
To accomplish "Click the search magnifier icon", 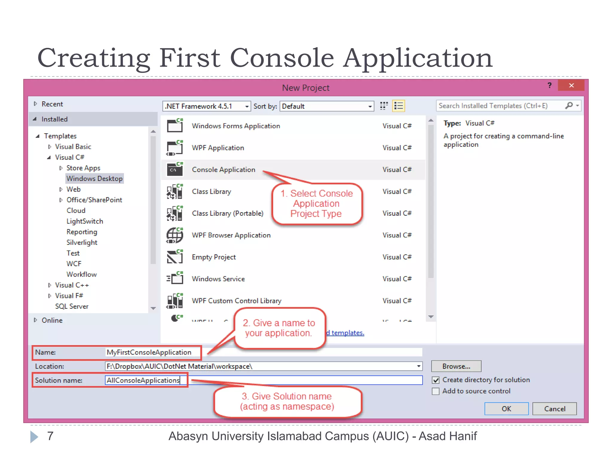I will click(x=569, y=105).
